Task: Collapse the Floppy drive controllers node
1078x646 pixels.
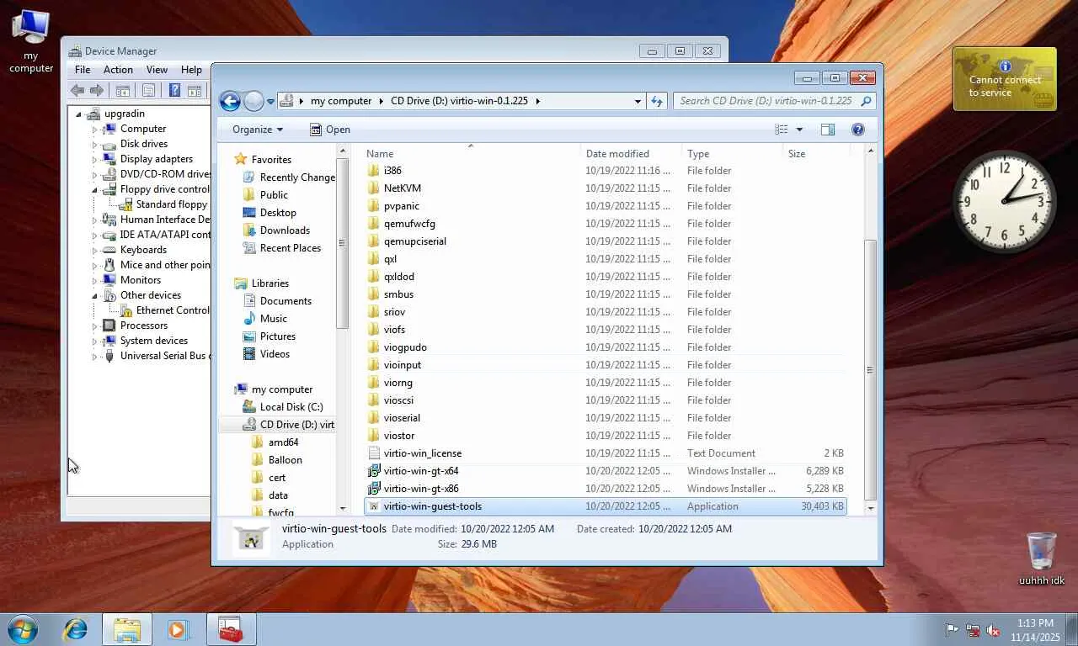Action: click(x=95, y=189)
